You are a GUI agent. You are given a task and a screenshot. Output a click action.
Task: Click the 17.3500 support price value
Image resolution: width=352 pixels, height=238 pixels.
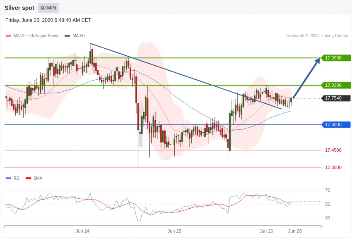(333, 167)
